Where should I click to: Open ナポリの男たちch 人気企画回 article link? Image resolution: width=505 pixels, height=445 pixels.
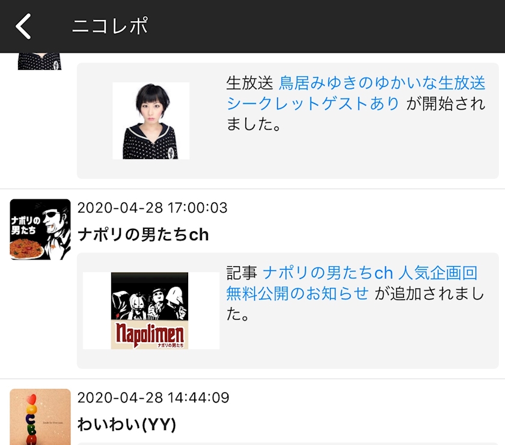coord(370,273)
